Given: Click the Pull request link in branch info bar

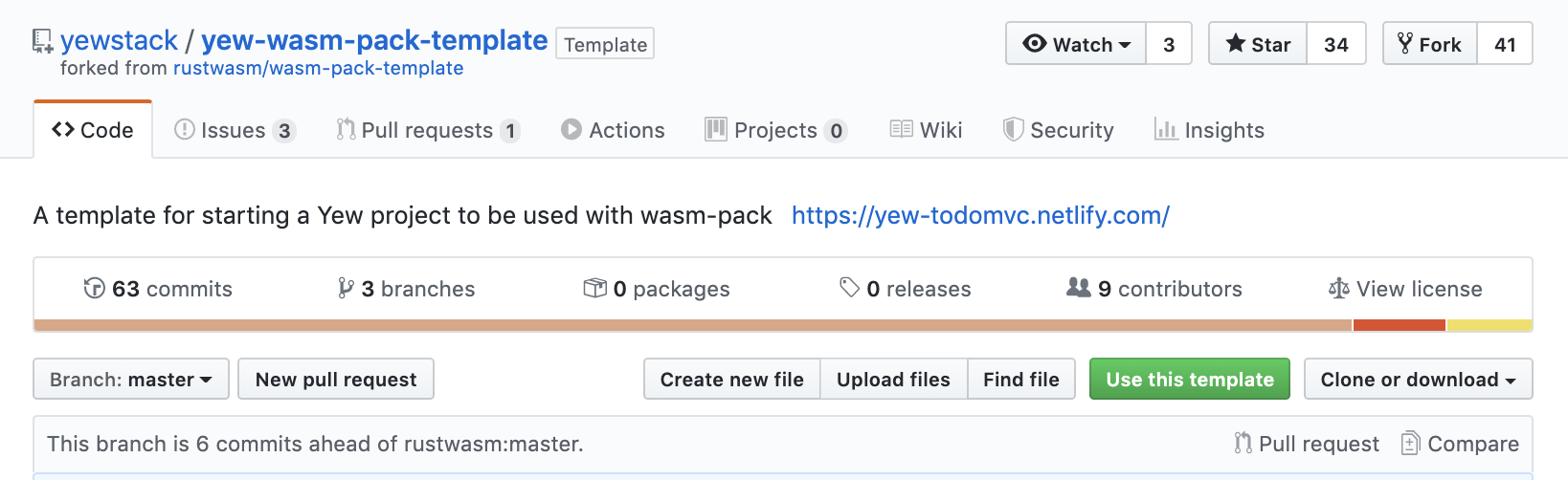Looking at the screenshot, I should point(1308,443).
